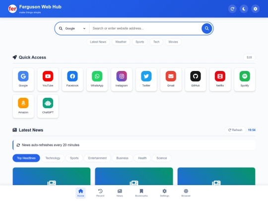The width and height of the screenshot is (268, 201).
Task: Click the Edit button for Quick Access
Action: [x=249, y=58]
